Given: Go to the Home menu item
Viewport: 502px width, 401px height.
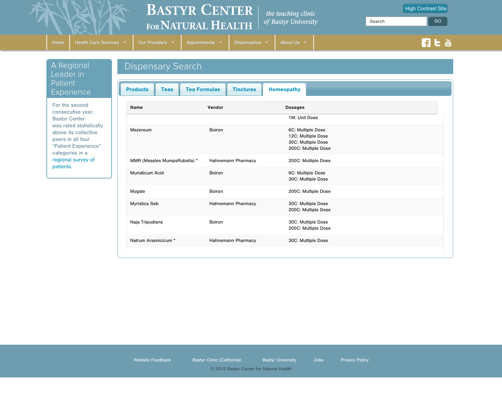Looking at the screenshot, I should click(x=58, y=43).
